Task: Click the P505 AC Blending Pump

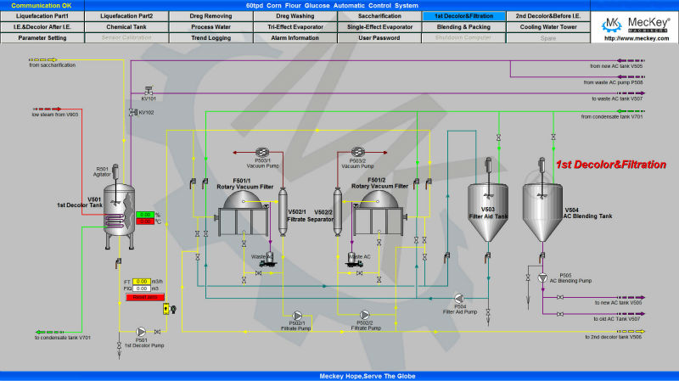Action: pos(542,277)
